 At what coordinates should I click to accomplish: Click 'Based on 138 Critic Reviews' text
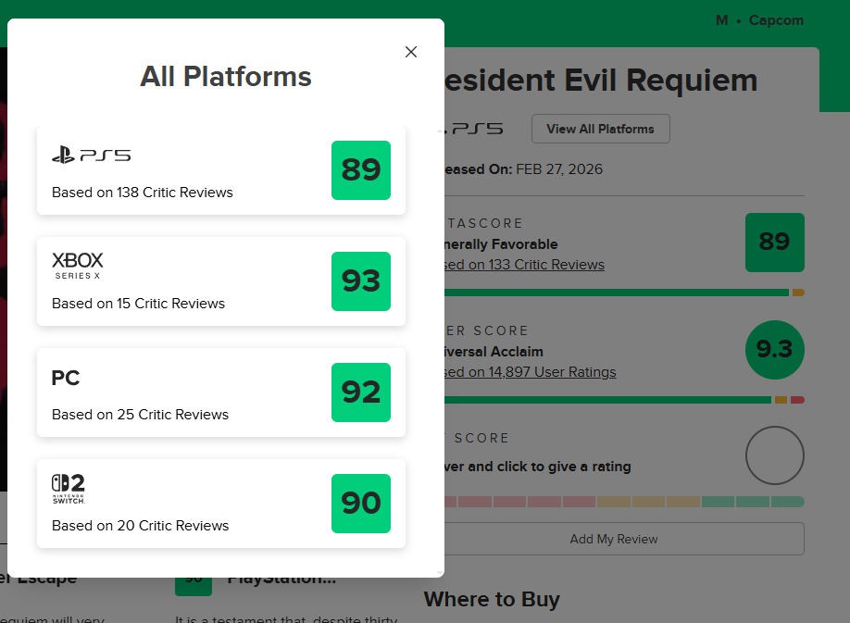click(x=142, y=193)
